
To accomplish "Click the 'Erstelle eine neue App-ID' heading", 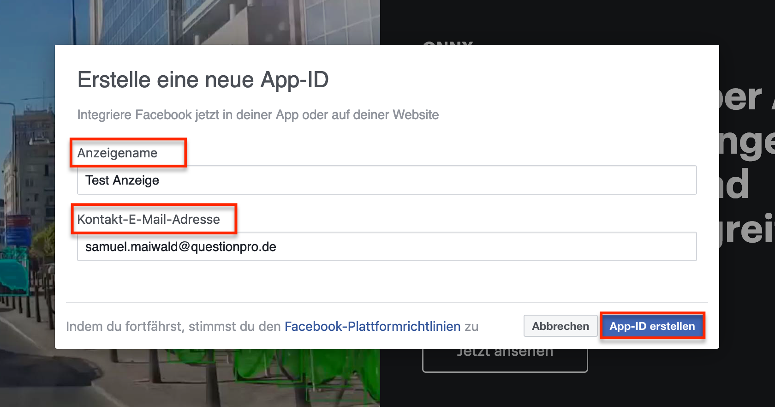I will [x=203, y=80].
